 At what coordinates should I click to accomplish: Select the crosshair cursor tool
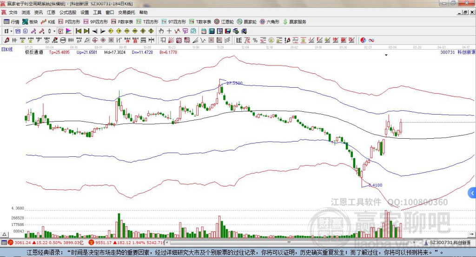click(x=169, y=31)
